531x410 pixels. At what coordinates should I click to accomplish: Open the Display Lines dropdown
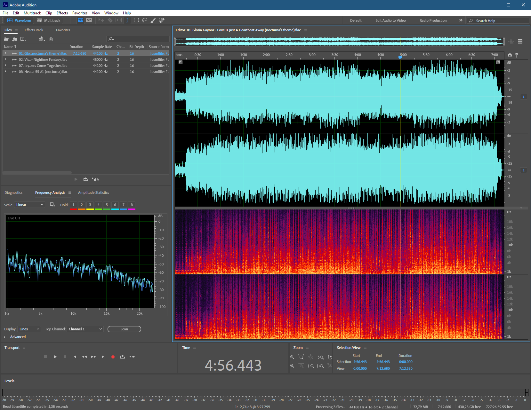pyautogui.click(x=29, y=329)
